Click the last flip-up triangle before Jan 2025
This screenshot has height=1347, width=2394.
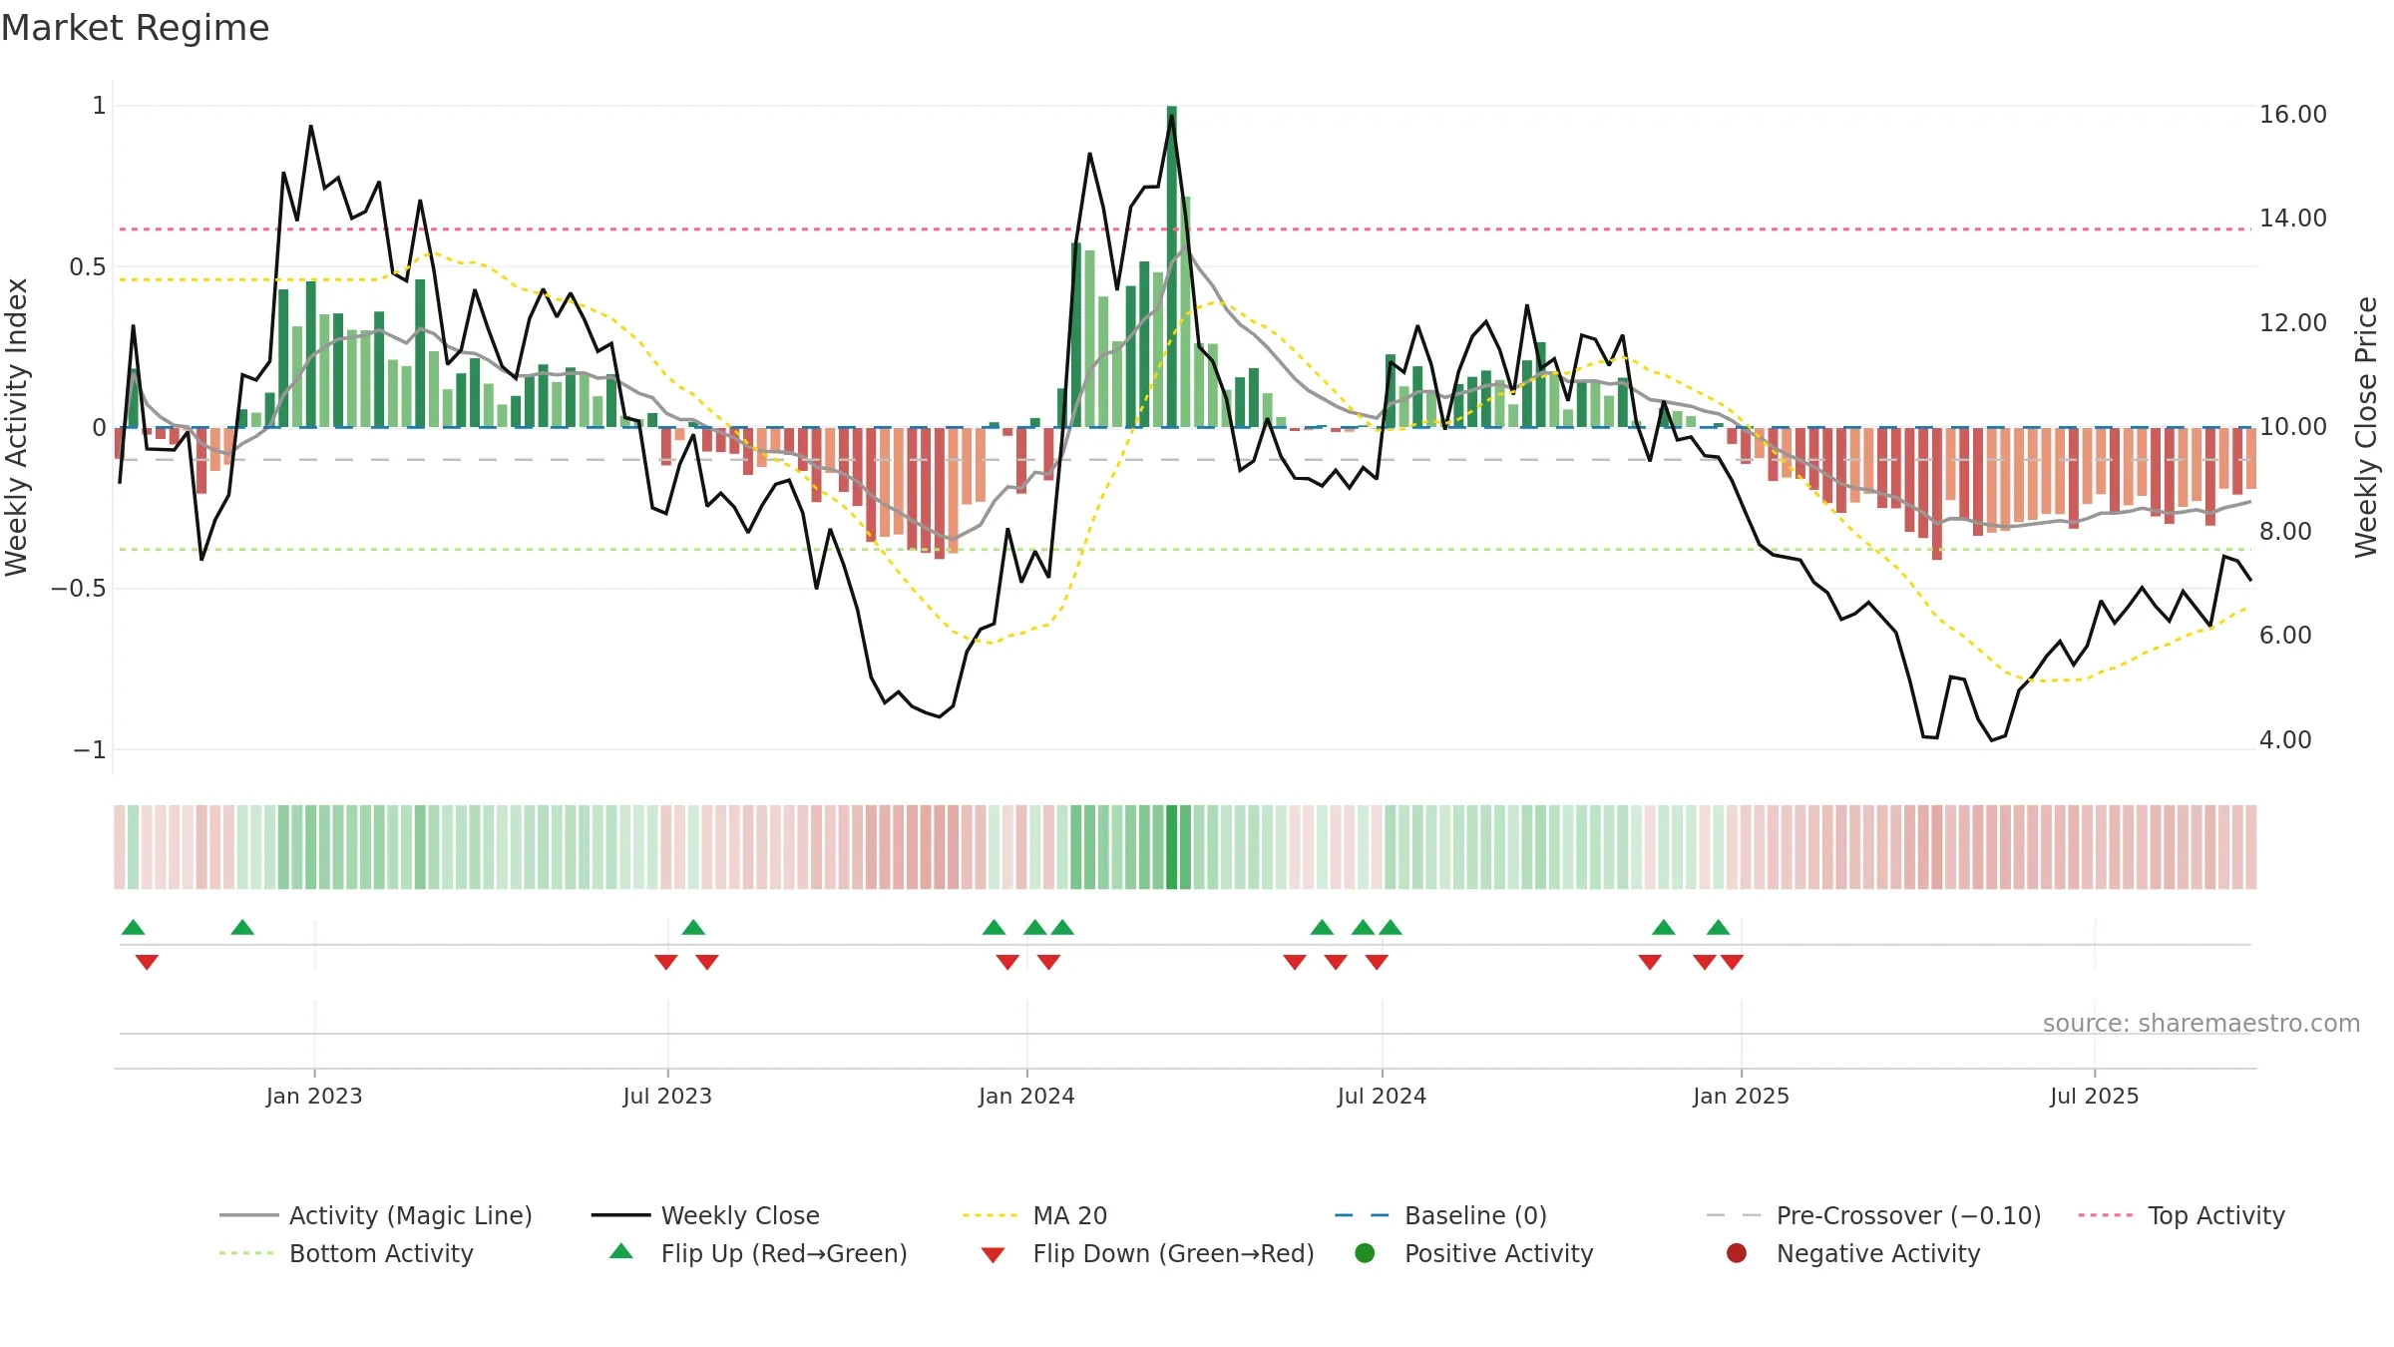coord(1718,927)
